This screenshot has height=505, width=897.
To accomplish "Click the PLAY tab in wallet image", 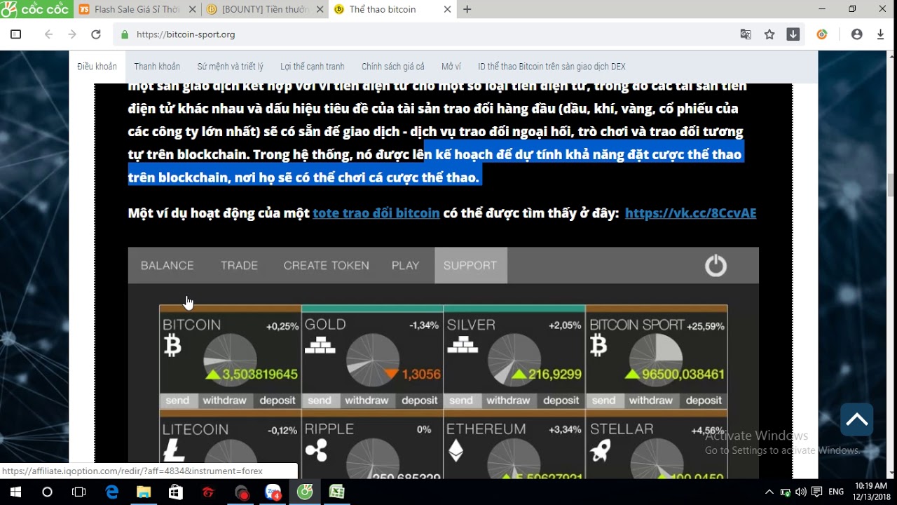I will tap(405, 265).
